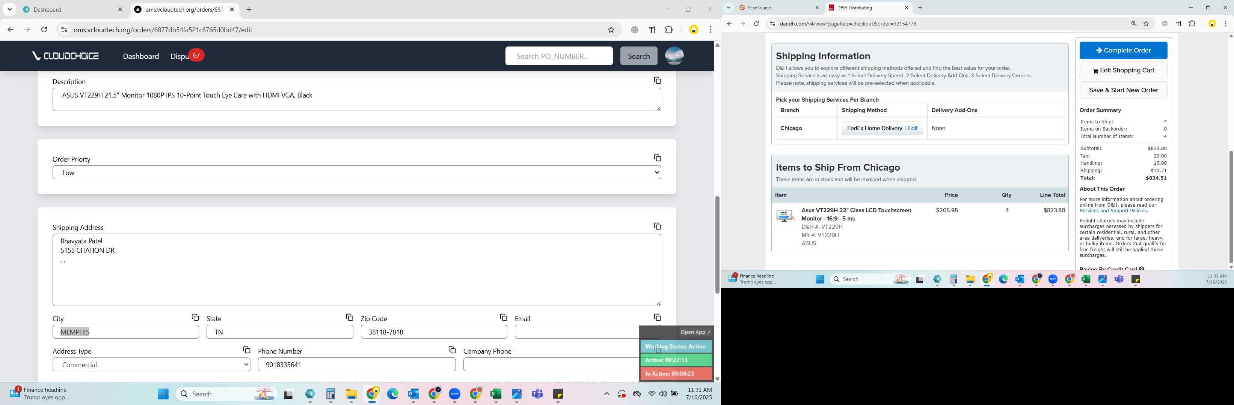Click the copy icon next to Phone Number
Viewport: 1234px width, 405px height.
tap(452, 350)
